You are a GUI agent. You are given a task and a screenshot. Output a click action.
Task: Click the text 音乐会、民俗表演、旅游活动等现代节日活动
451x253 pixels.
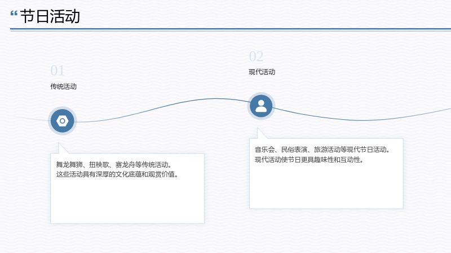tap(322, 150)
